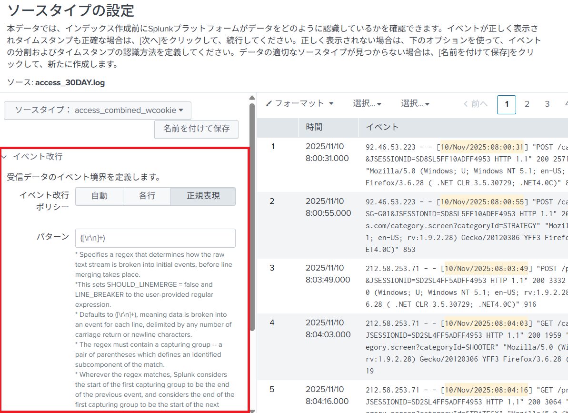Go to page 3 of events
The width and height of the screenshot is (568, 413).
pos(547,104)
